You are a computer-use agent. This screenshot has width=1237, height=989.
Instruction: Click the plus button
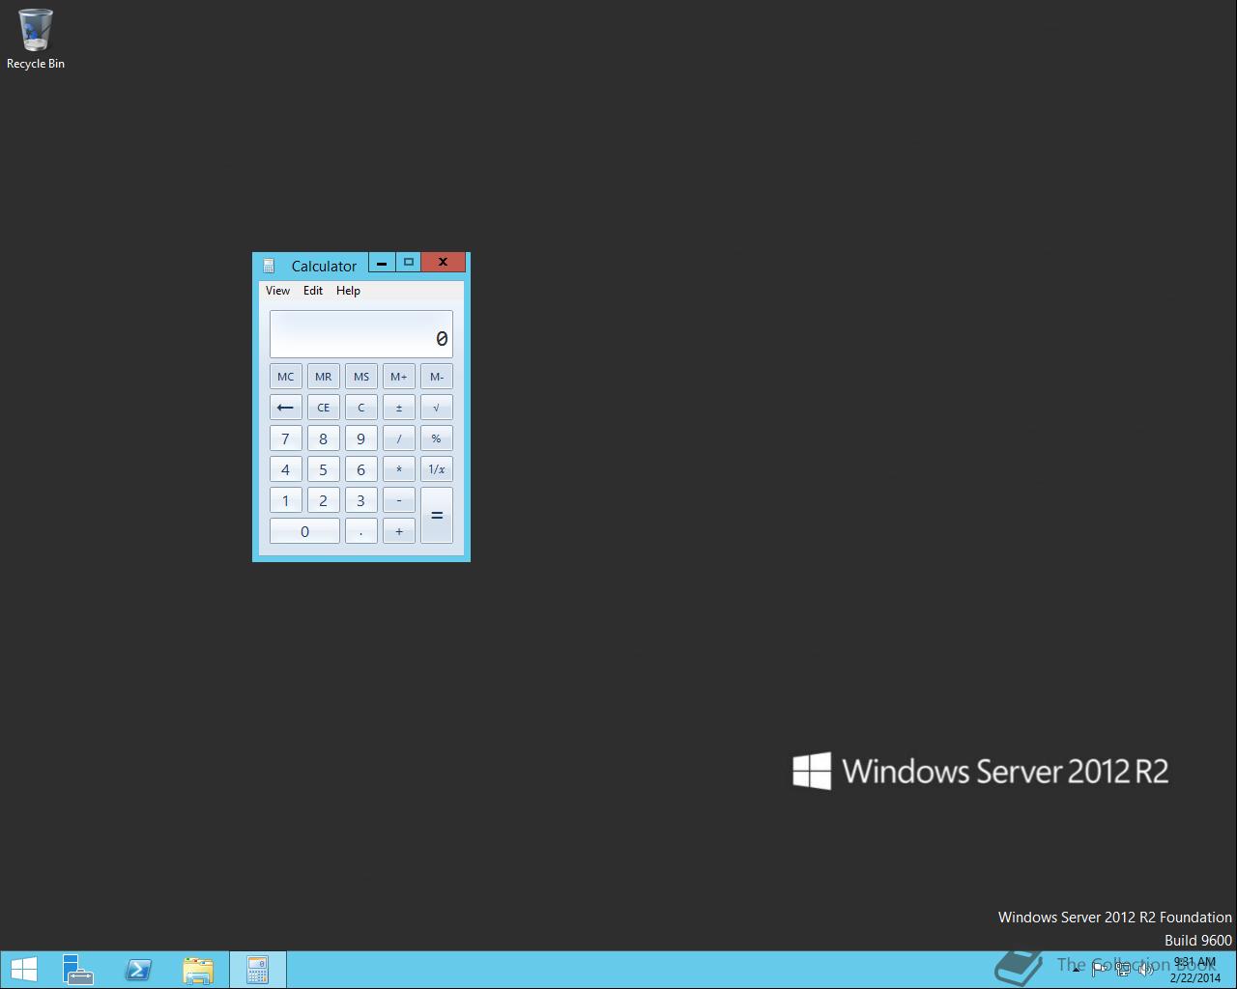coord(398,531)
